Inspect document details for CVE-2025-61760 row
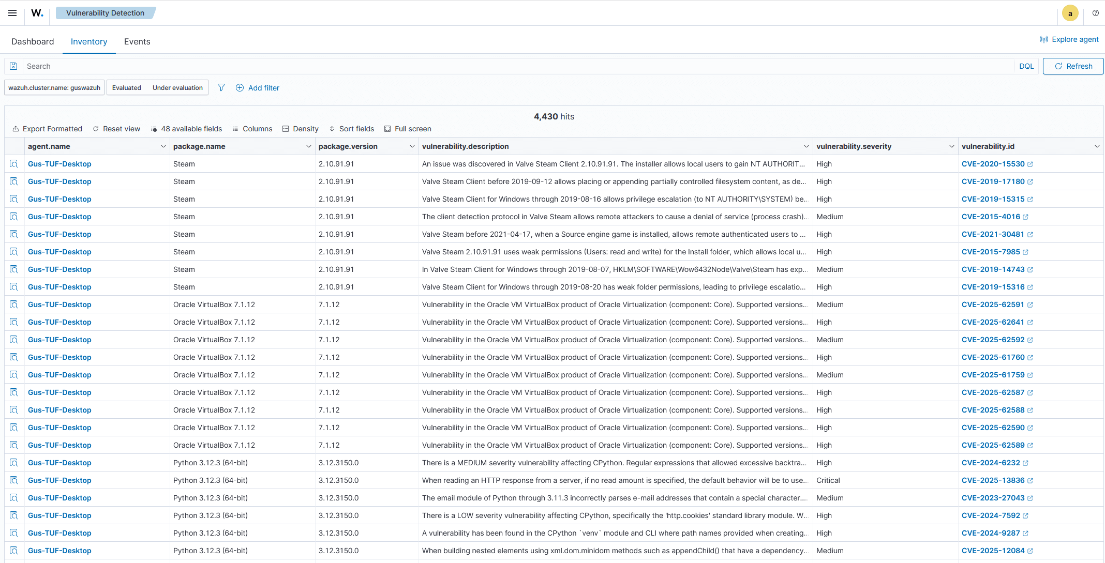This screenshot has width=1105, height=563. [14, 357]
